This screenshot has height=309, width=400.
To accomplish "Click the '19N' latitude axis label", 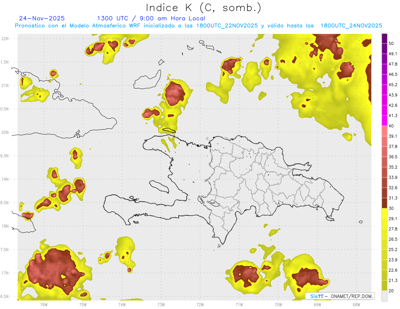I will [x=5, y=179].
